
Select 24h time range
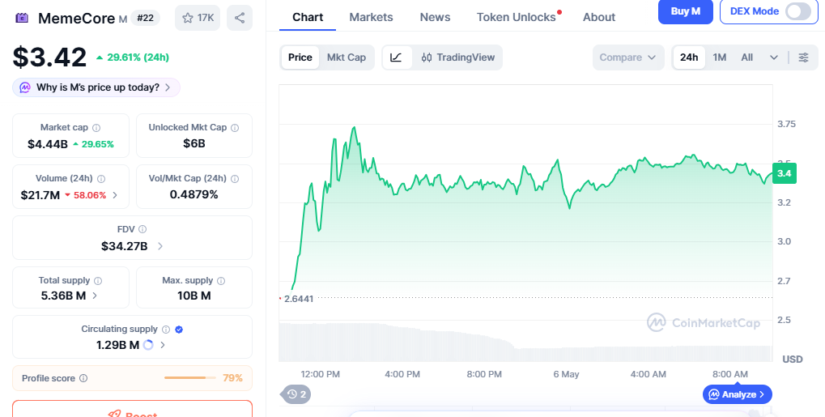[x=689, y=57]
